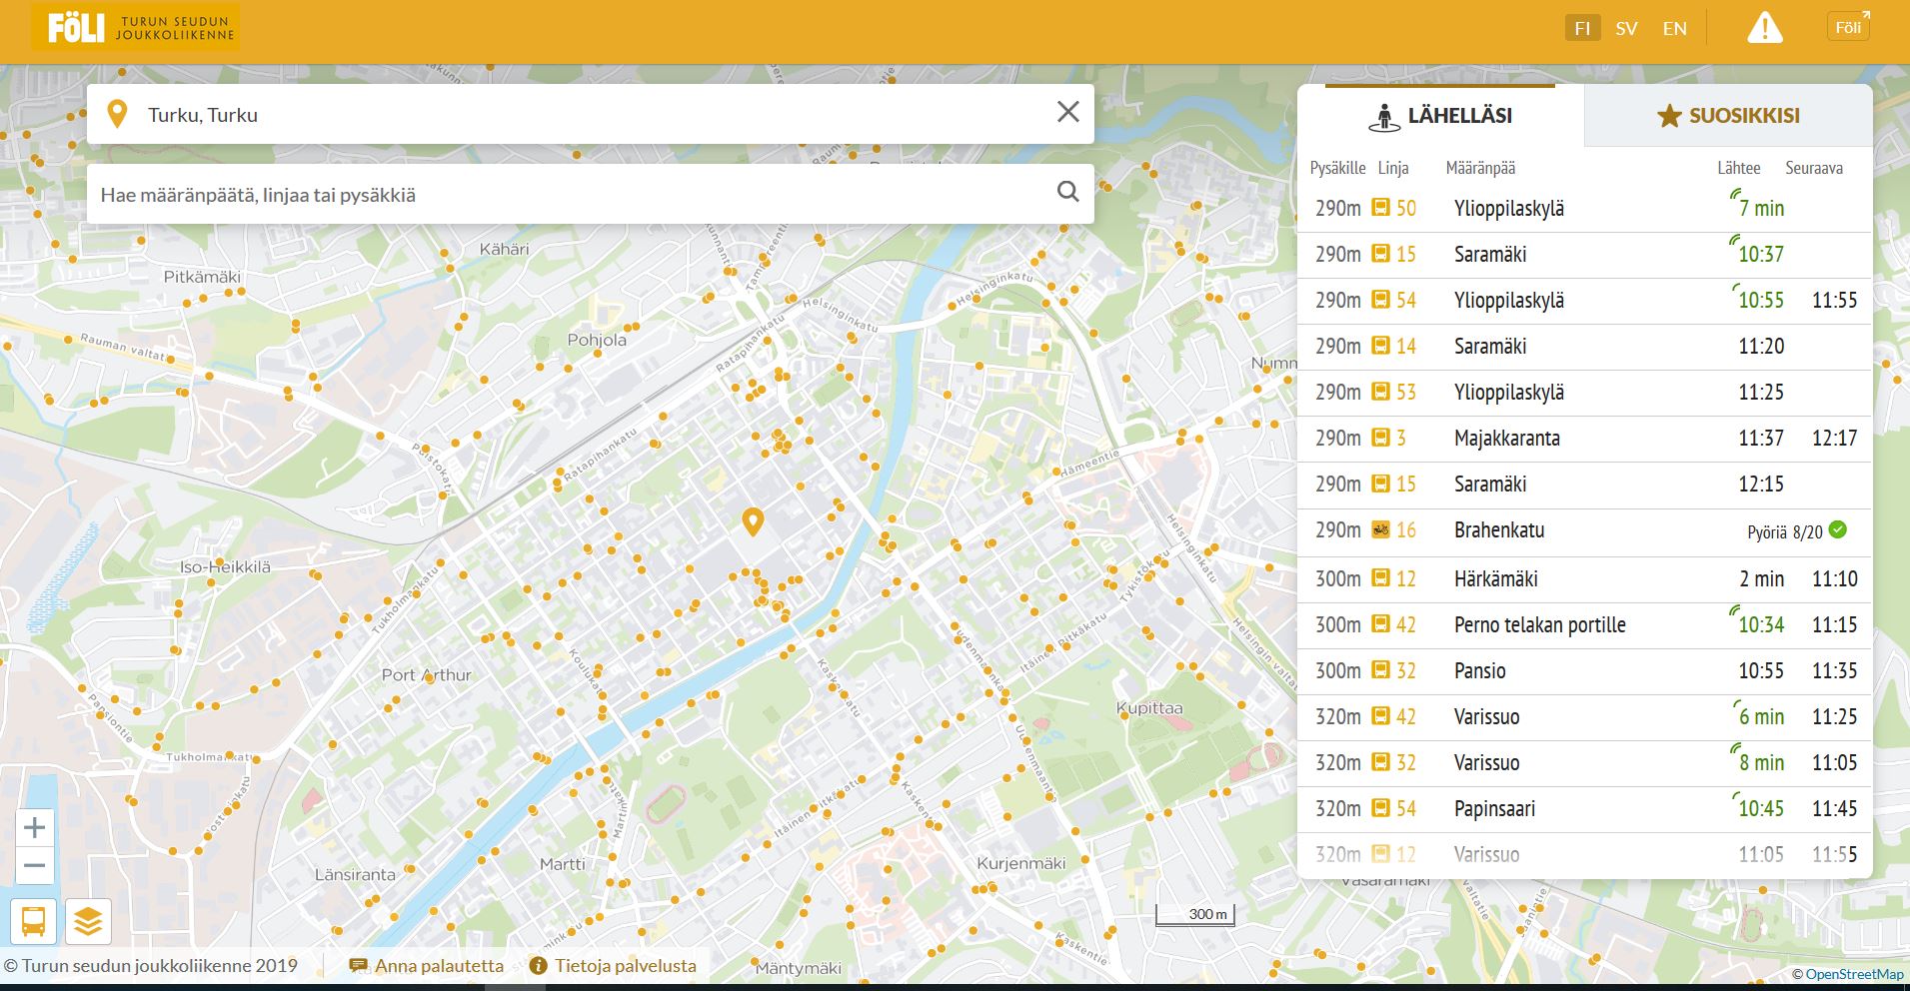Viewport: 1910px width, 991px height.
Task: Click the Anna palautetta feedback link
Action: click(x=427, y=966)
